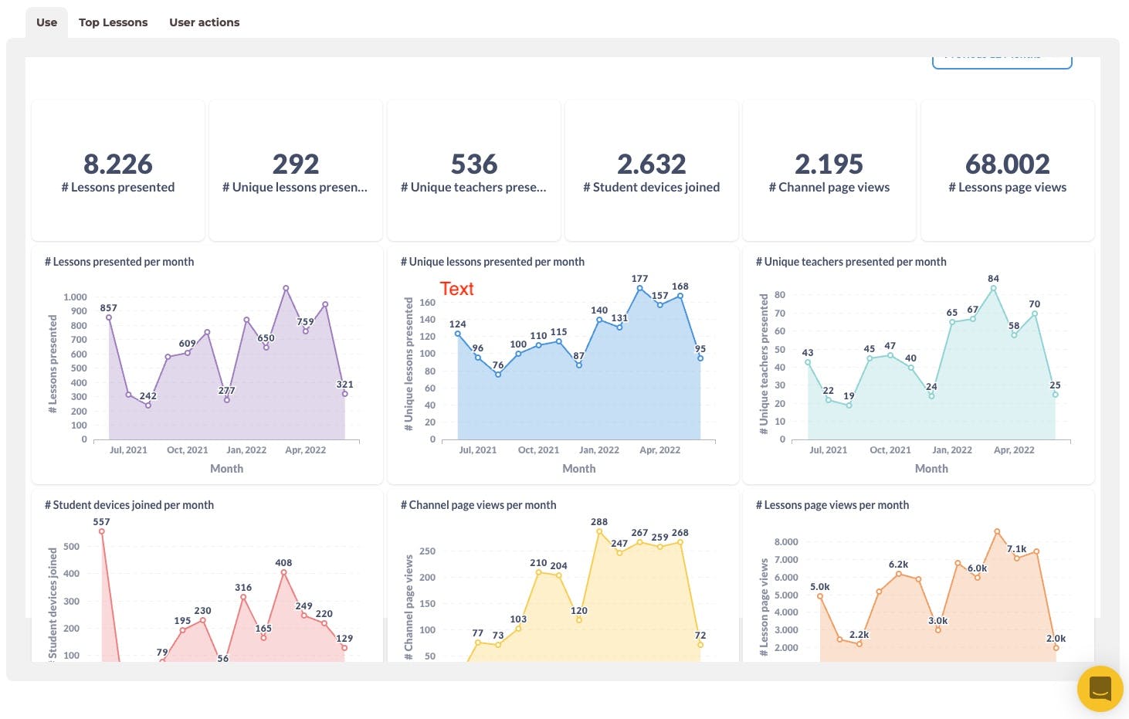This screenshot has height=719, width=1129.
Task: Click the 321 data point in Lessons presented chart
Action: tap(345, 394)
